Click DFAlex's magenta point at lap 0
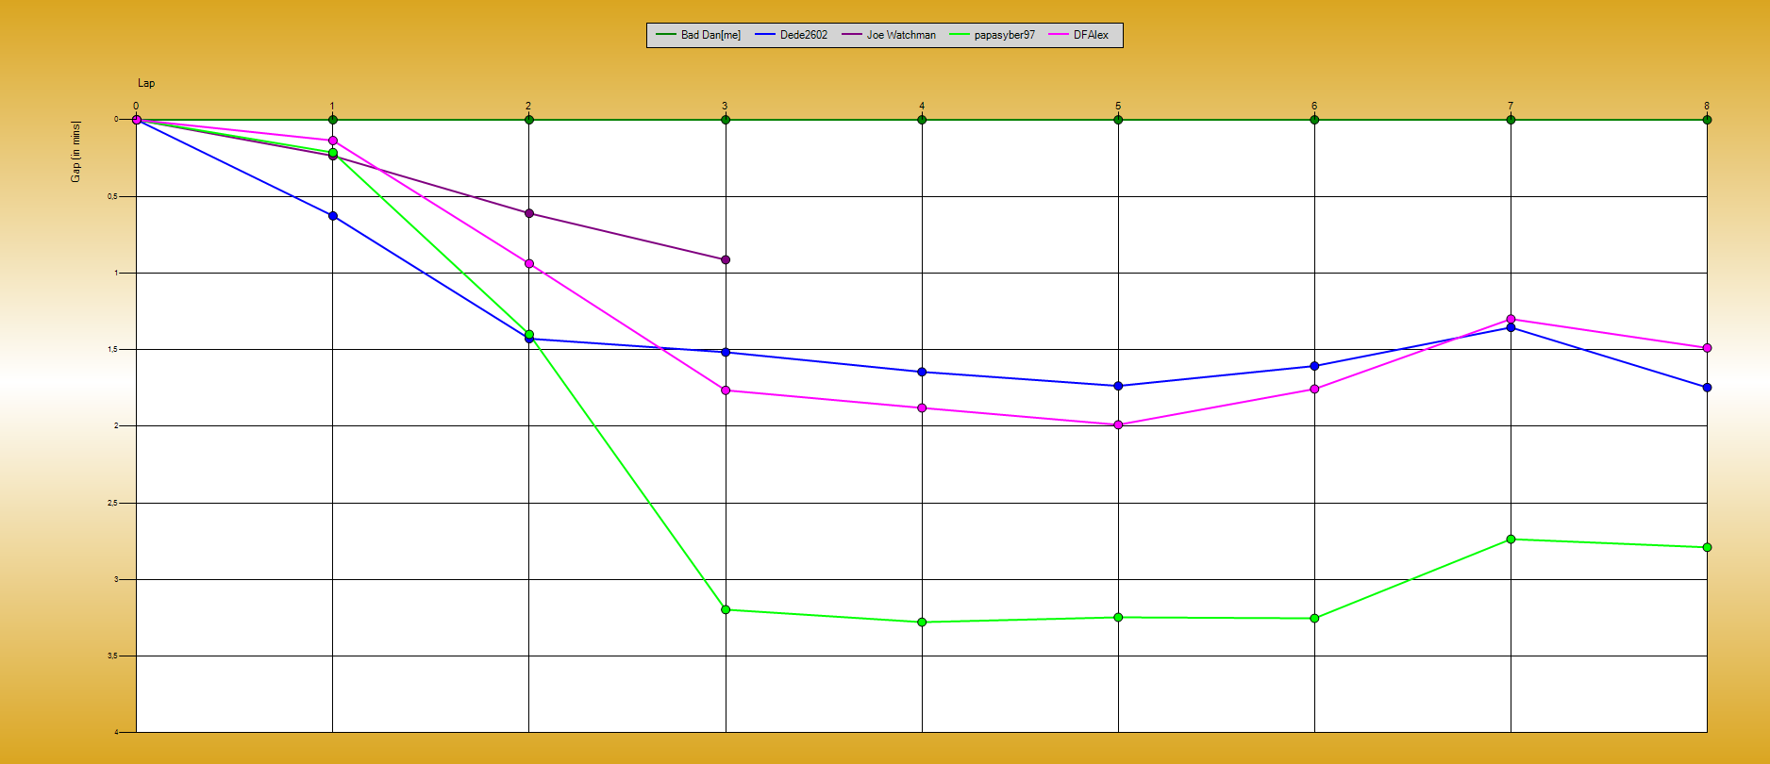The image size is (1770, 764). click(x=137, y=120)
